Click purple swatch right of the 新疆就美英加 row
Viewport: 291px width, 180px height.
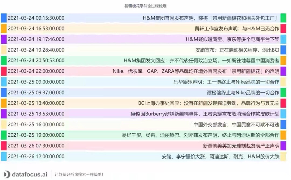tap(283, 146)
